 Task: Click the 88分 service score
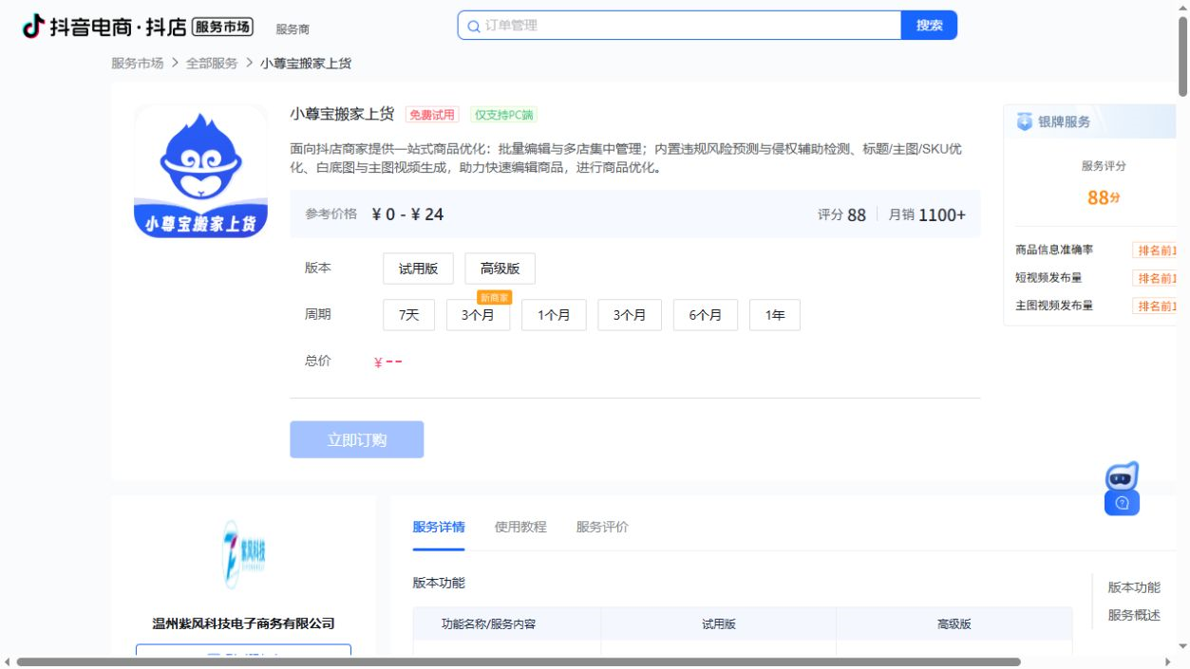pyautogui.click(x=1104, y=197)
